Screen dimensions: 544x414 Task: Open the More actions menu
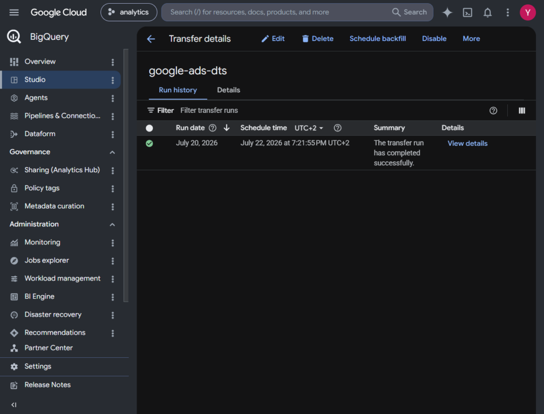471,39
